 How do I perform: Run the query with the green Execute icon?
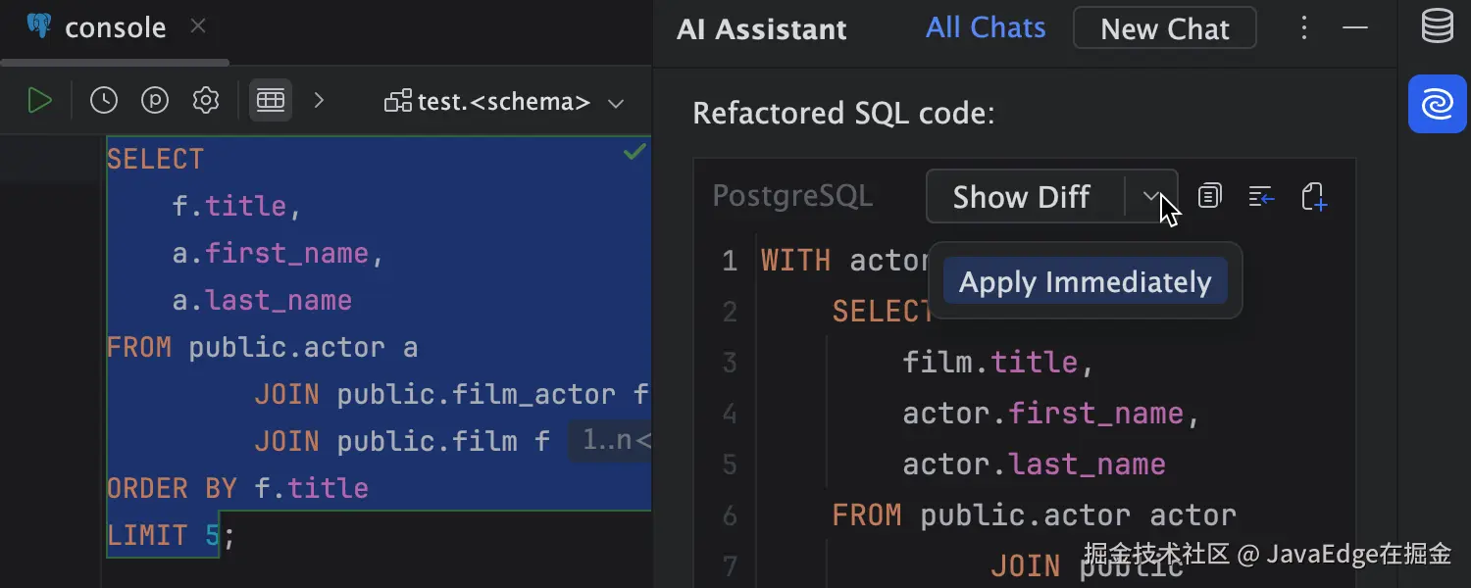tap(39, 100)
